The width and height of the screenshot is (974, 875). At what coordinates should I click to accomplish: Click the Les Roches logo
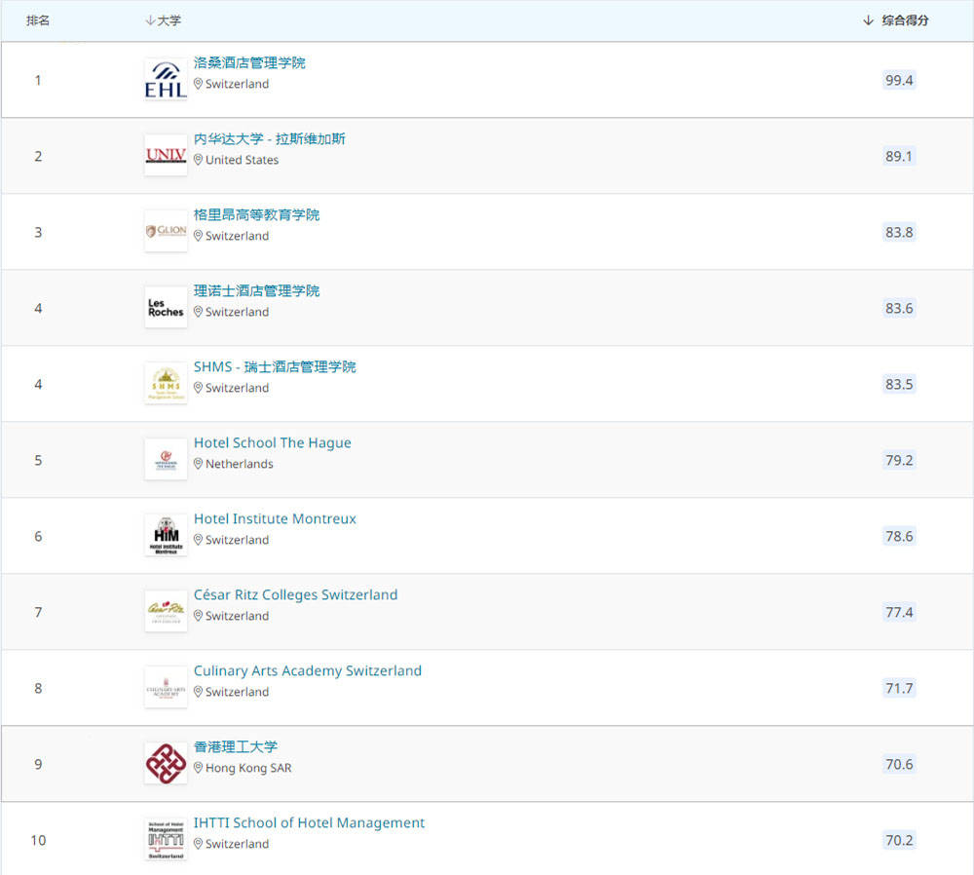click(x=166, y=308)
